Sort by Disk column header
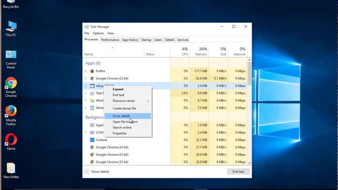This screenshot has height=190, width=338. 218,51
